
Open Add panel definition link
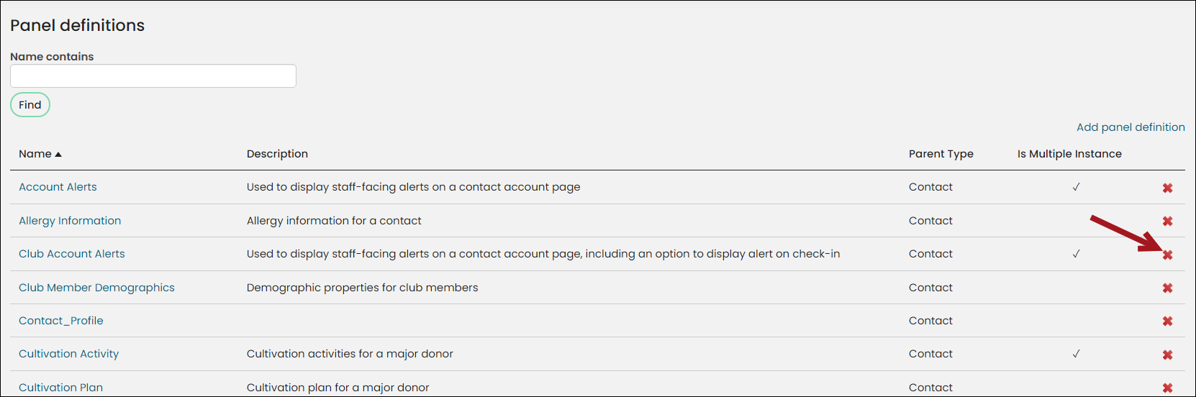[1131, 127]
